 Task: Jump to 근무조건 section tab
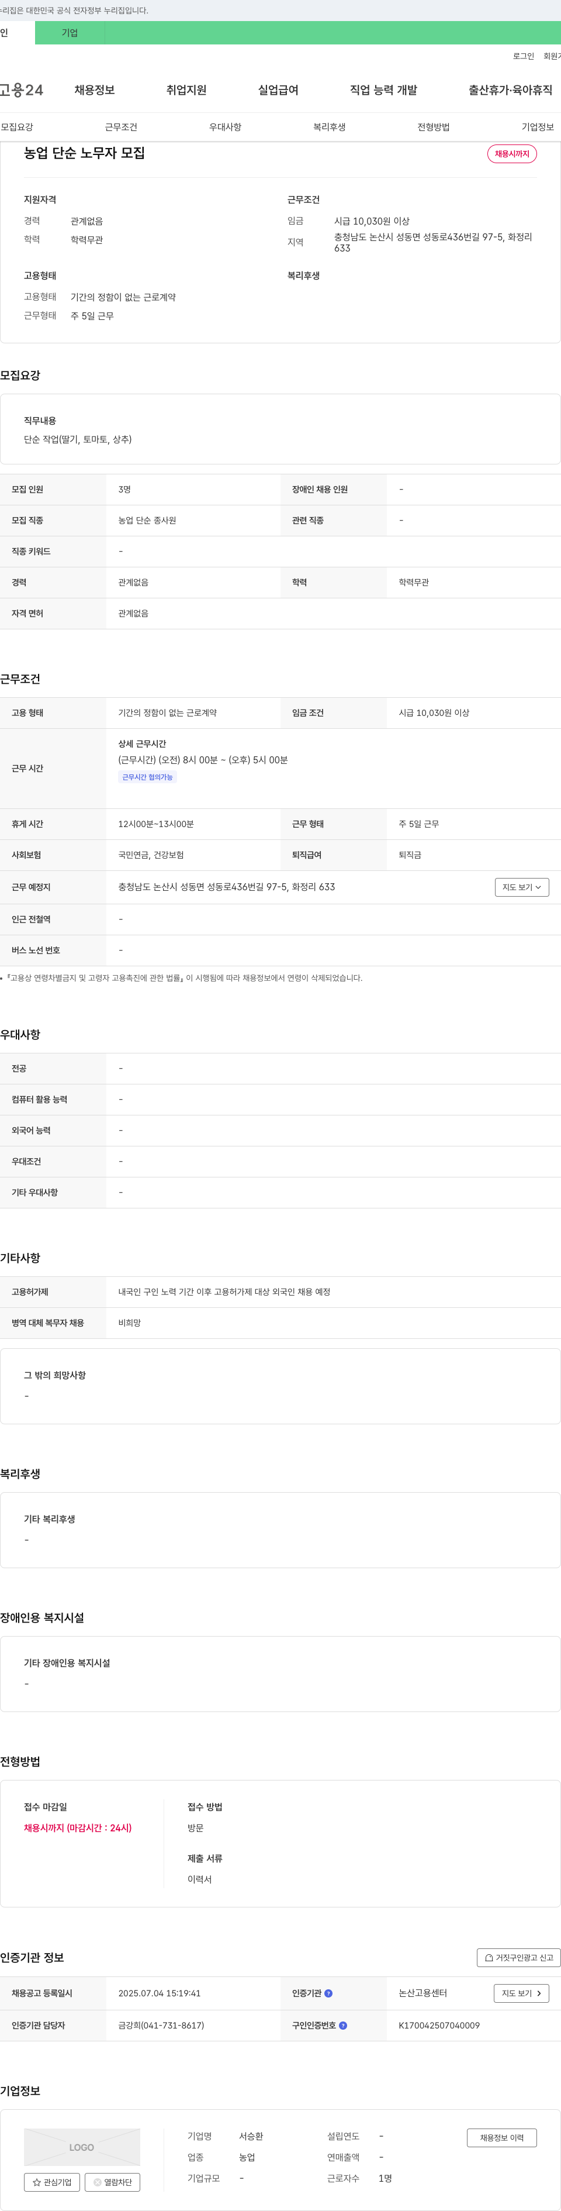click(121, 127)
